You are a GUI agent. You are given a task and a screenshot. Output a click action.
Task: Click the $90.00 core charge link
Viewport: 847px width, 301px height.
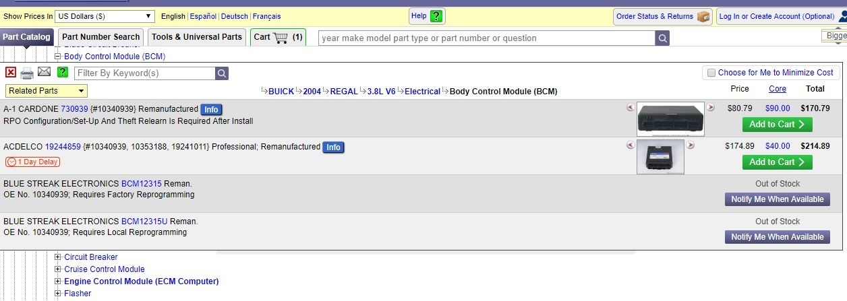click(778, 108)
